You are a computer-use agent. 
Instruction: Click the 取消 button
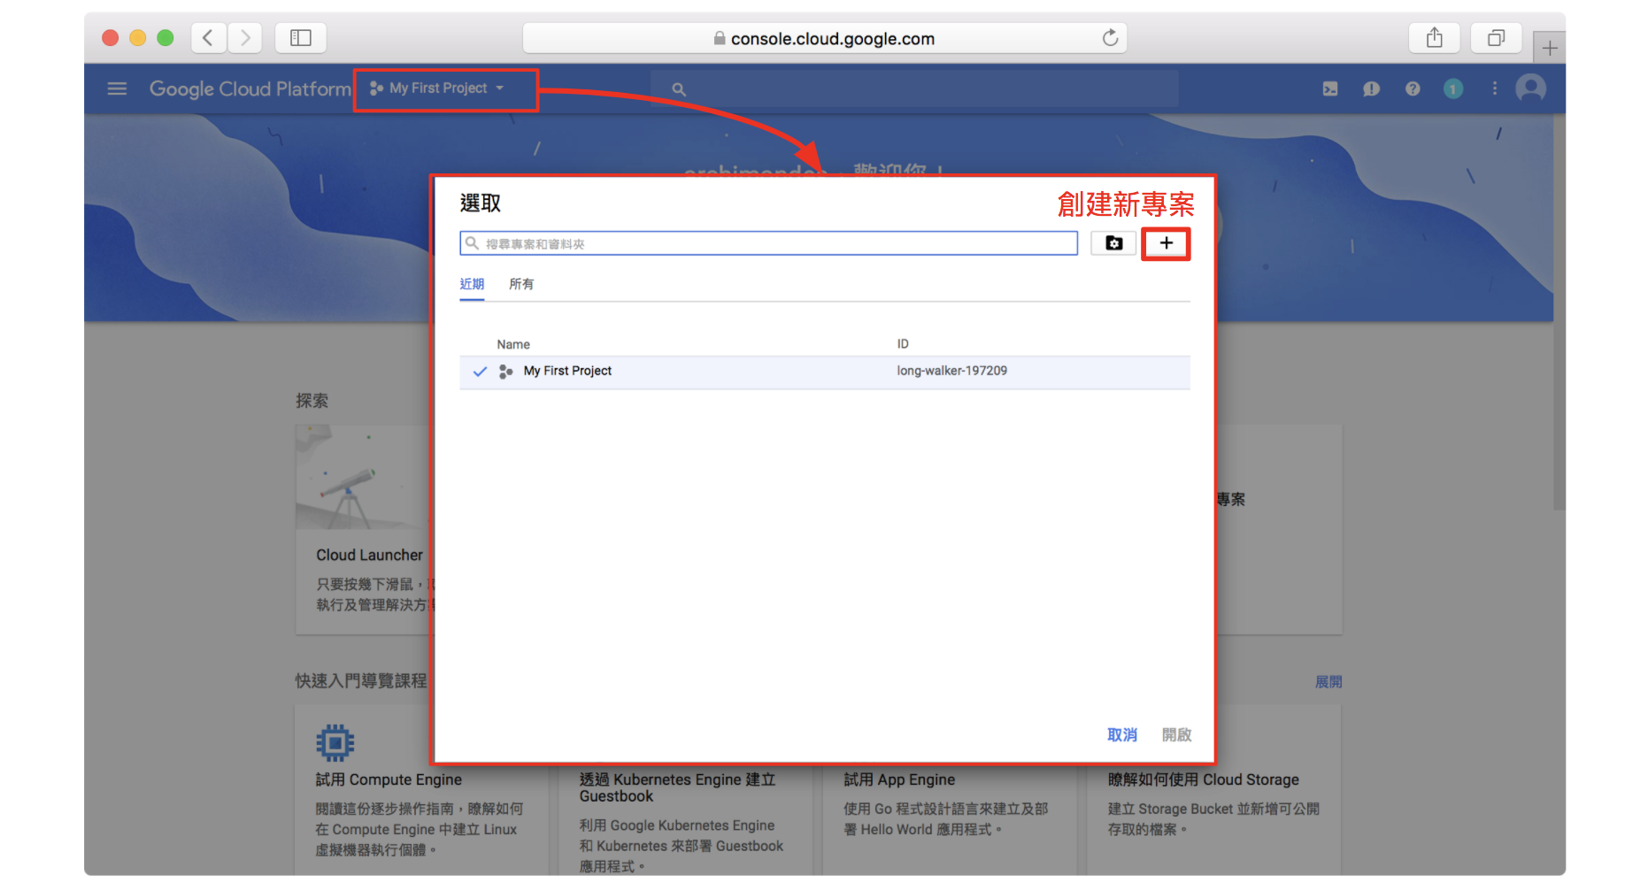point(1122,734)
